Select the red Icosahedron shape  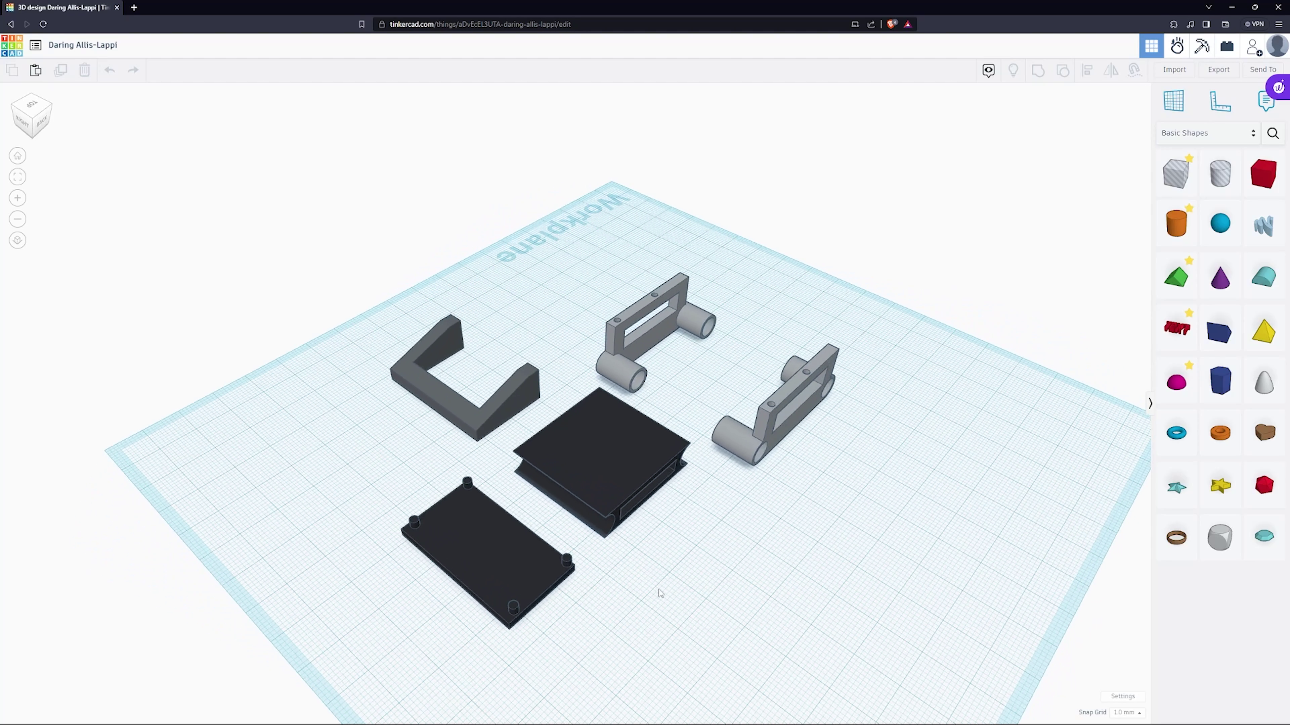[1264, 485]
